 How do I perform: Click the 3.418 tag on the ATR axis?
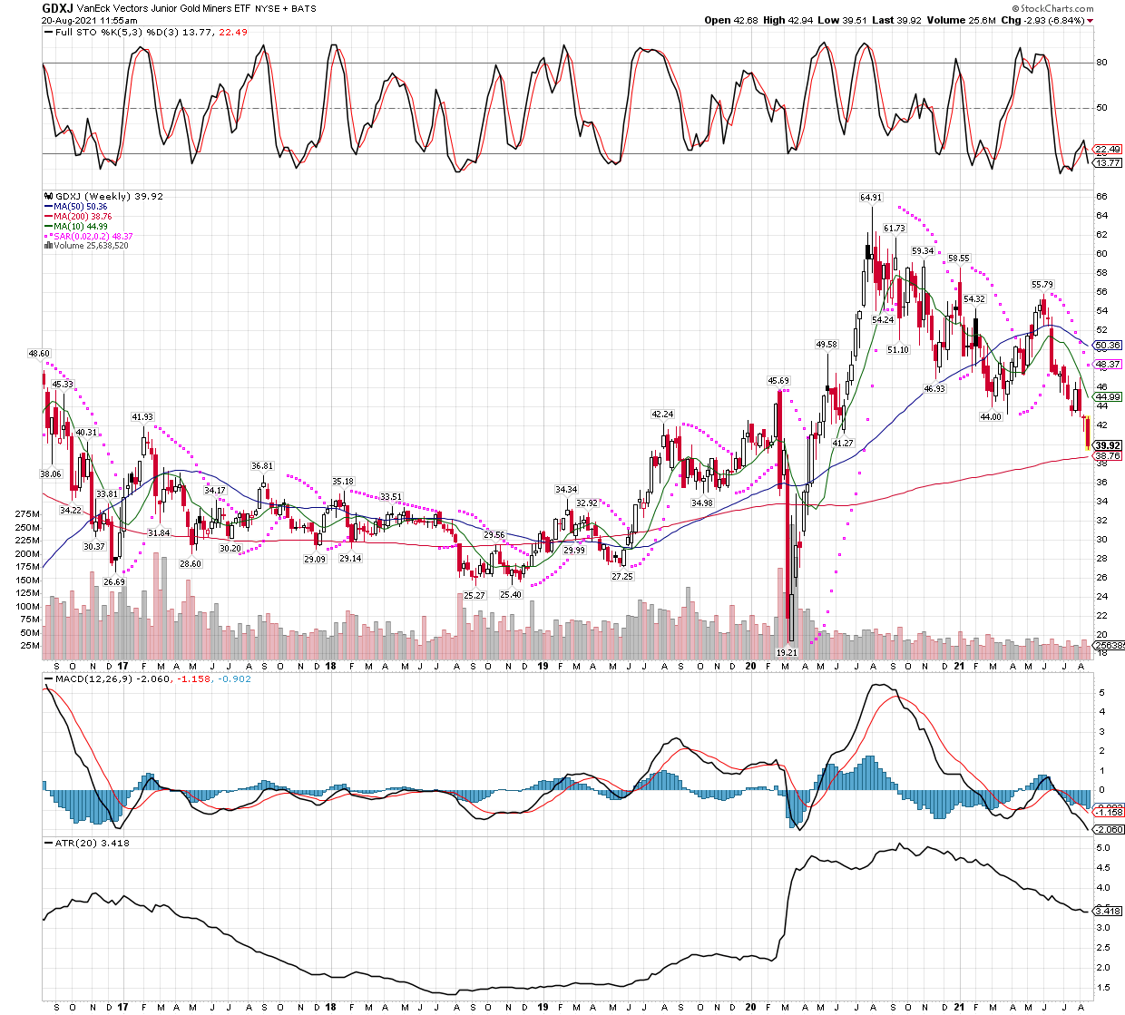click(x=1108, y=912)
